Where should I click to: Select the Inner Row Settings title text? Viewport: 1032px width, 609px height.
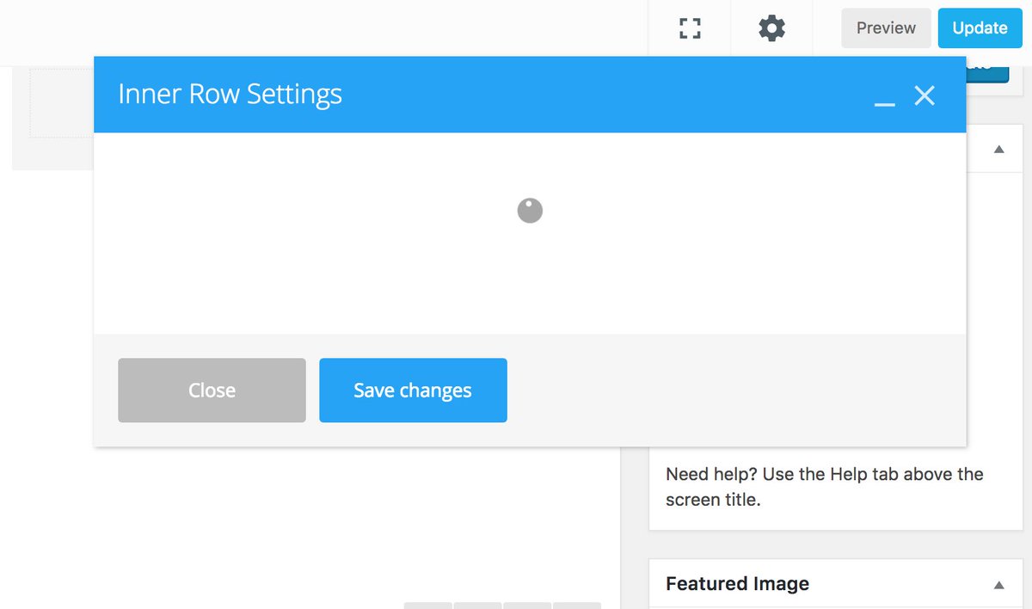tap(230, 94)
